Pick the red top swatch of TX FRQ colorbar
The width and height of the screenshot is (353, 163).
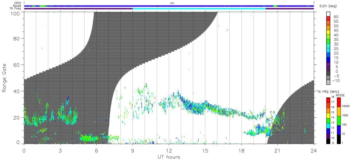328,100
